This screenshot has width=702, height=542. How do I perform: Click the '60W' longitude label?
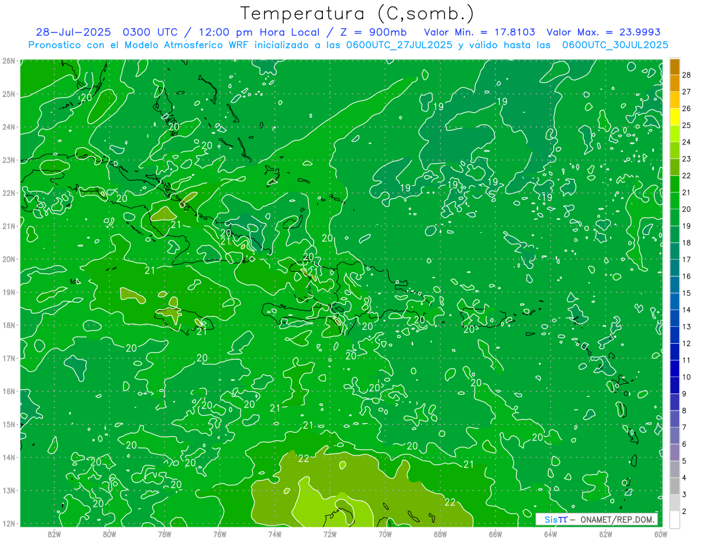pos(660,534)
